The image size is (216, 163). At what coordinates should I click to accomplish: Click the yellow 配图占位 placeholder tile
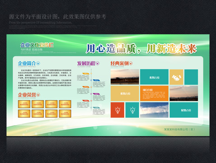coord(125,93)
